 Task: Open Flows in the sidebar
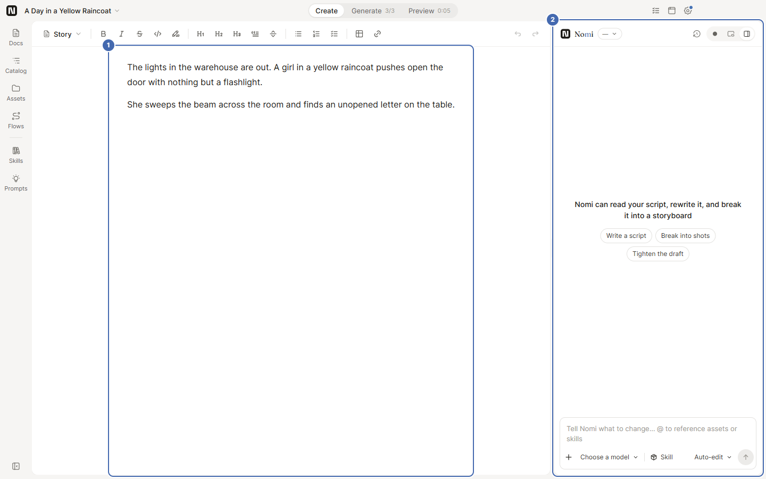16,121
